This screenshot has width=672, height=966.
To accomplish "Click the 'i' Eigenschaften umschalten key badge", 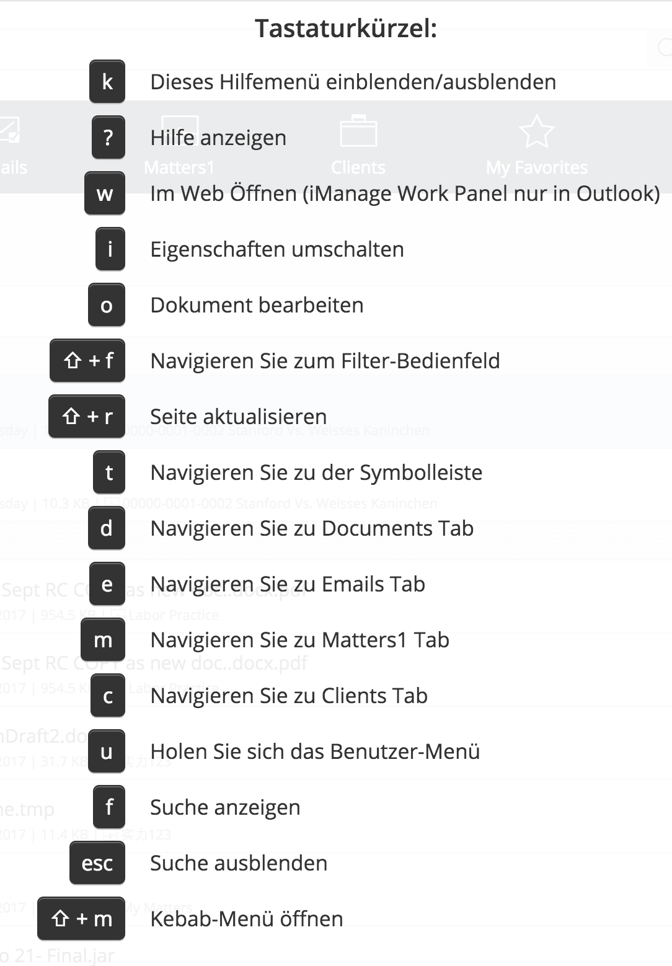I will click(109, 249).
